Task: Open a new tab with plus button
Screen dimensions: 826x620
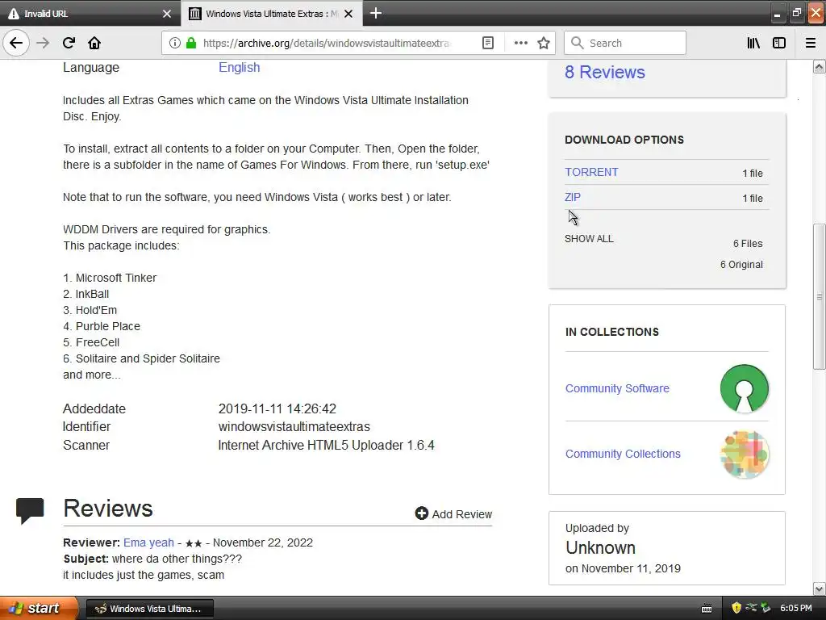Action: pyautogui.click(x=376, y=13)
